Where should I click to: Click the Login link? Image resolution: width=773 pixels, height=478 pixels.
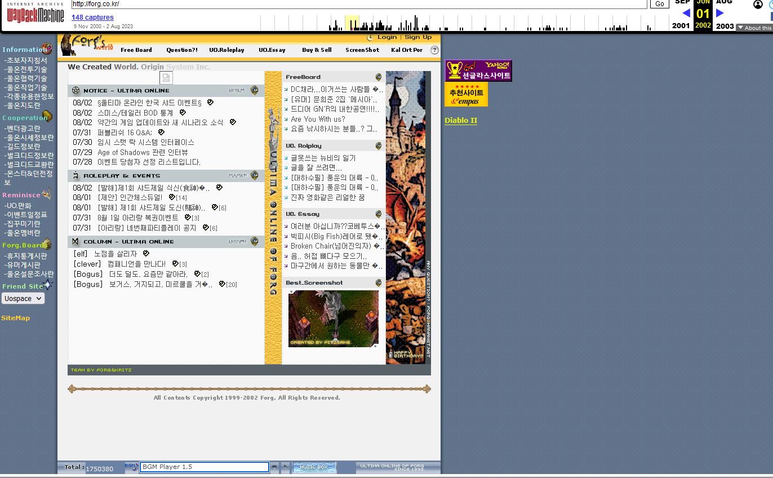point(387,37)
